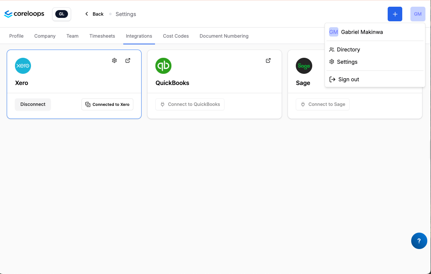Click the GM avatar in the user menu
Screen dimensions: 431x274
click(x=334, y=32)
